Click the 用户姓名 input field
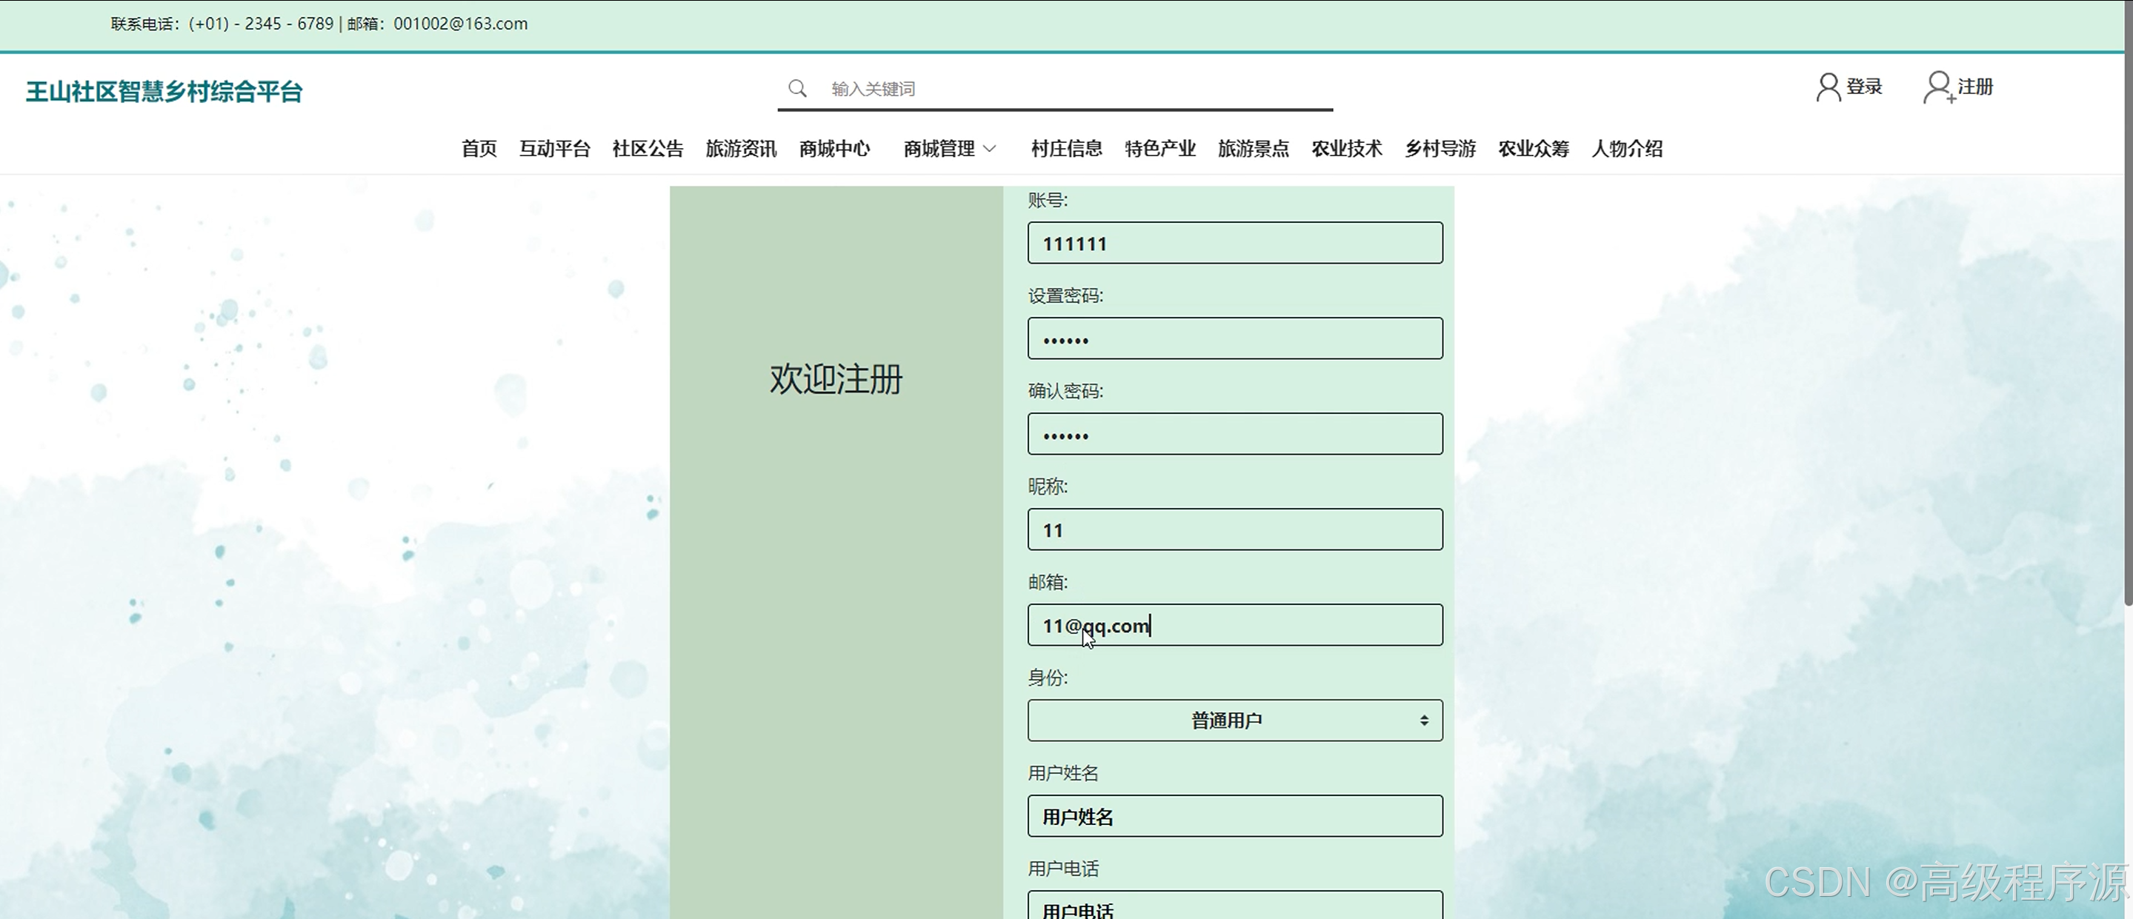Image resolution: width=2133 pixels, height=919 pixels. (x=1234, y=816)
